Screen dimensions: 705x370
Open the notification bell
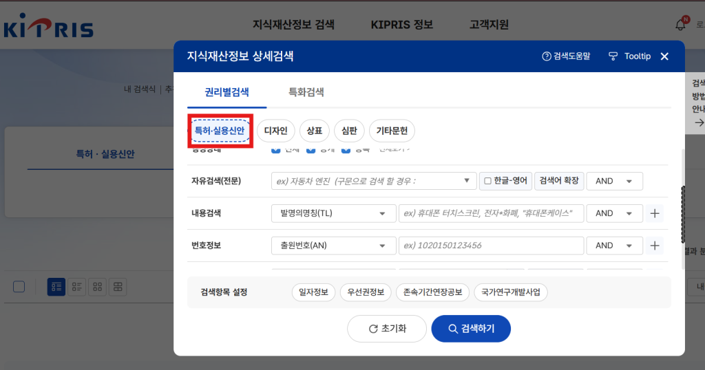coord(681,25)
